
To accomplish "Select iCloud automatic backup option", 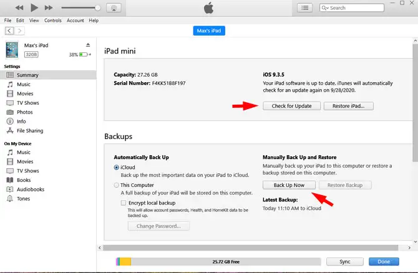I will (x=116, y=168).
